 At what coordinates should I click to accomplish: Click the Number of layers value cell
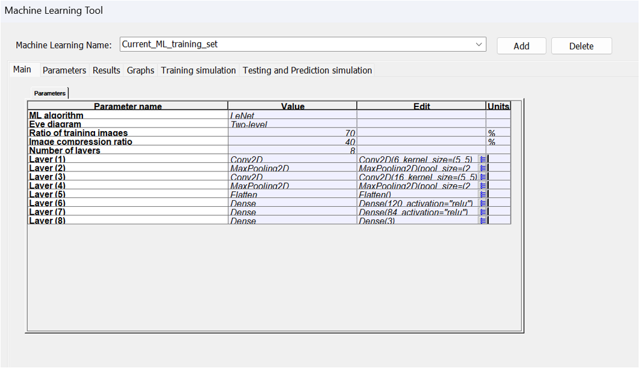point(292,150)
